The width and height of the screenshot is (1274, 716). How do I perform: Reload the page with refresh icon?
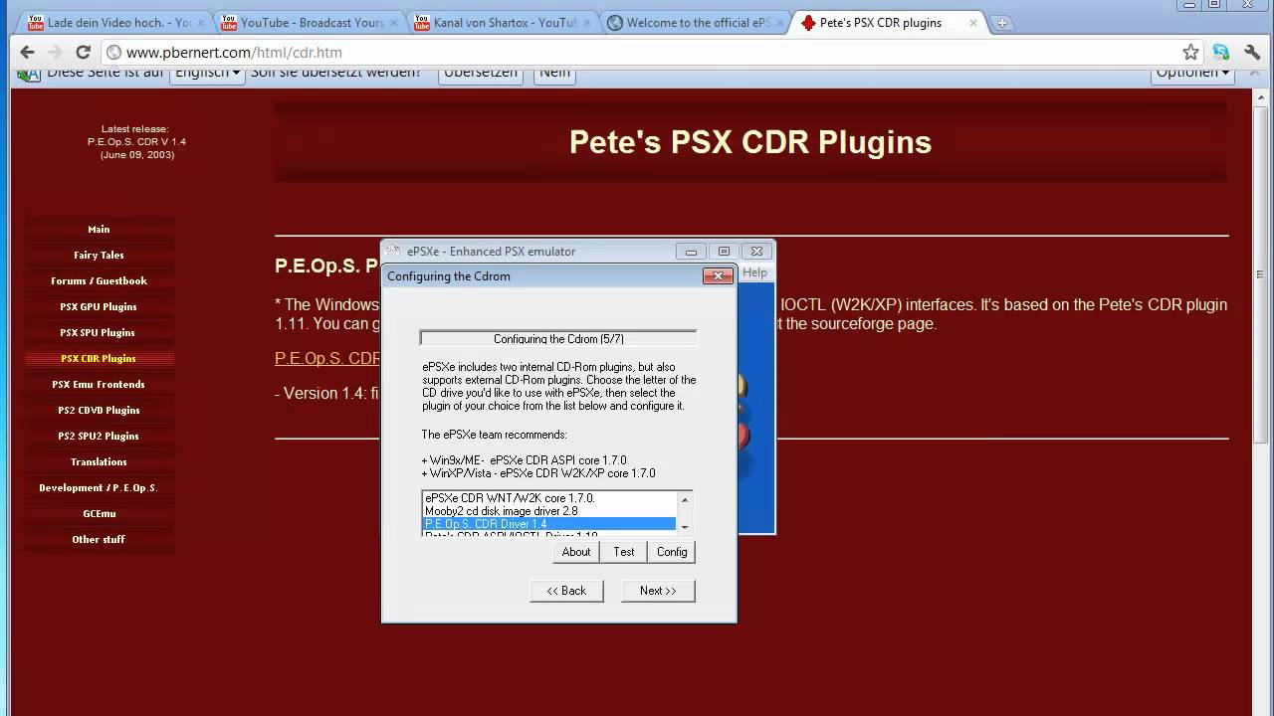coord(83,53)
